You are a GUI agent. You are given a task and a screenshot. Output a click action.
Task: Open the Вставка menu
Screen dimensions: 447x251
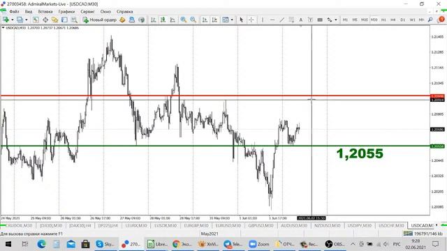tap(45, 12)
